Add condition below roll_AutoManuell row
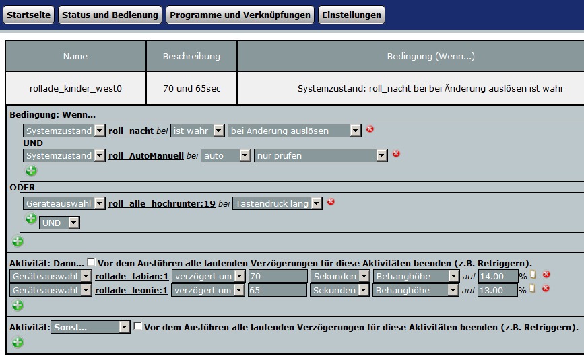 pos(31,170)
